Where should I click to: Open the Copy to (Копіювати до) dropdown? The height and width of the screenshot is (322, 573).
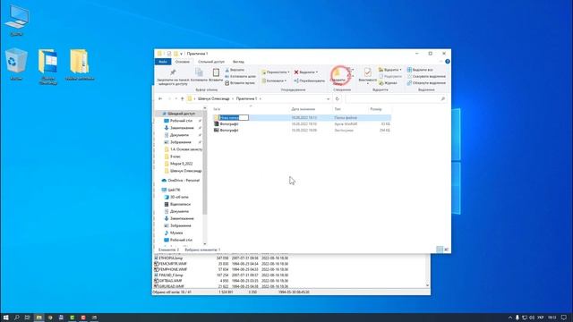[x=274, y=80]
